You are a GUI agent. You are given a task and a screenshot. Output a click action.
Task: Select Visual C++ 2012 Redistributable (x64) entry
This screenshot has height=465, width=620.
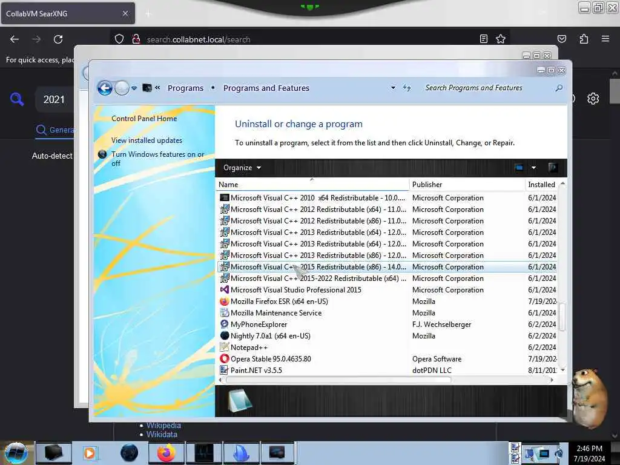(x=387, y=209)
